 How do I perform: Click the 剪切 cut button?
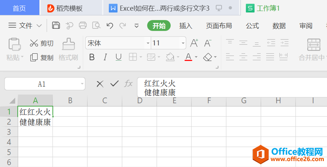pos(42,43)
